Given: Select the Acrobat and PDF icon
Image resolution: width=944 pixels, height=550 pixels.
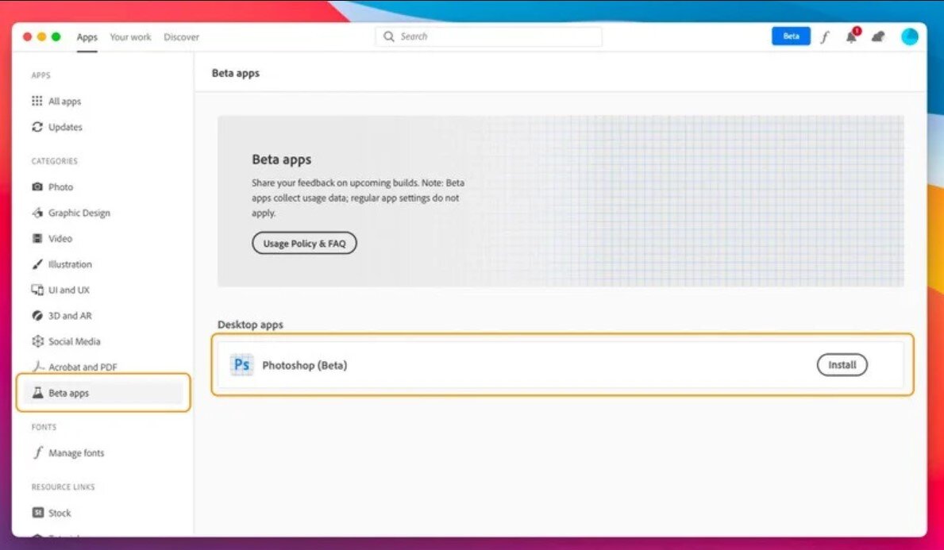Looking at the screenshot, I should coord(38,367).
